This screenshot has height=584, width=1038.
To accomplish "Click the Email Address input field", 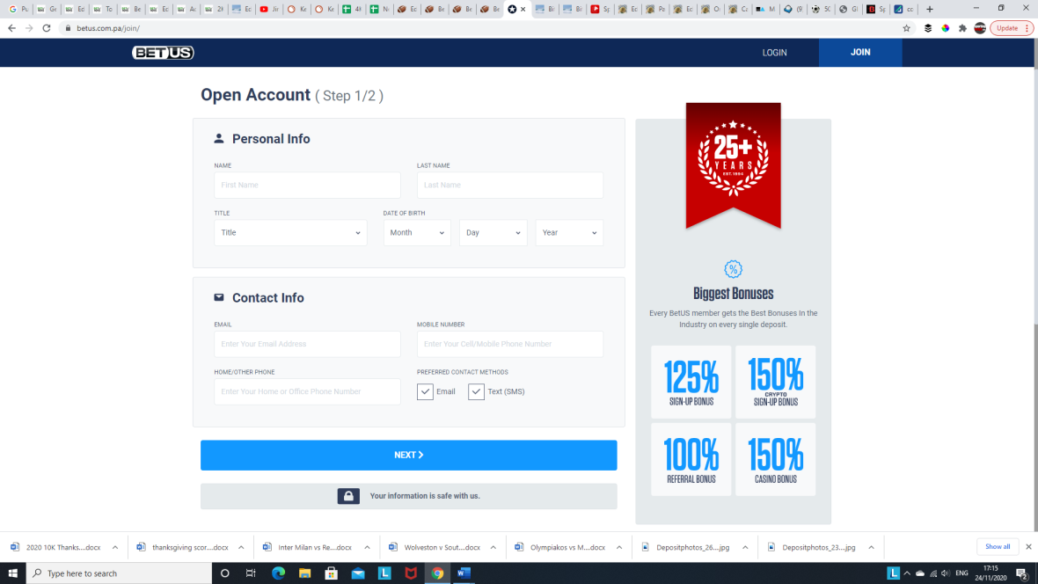I will click(307, 344).
